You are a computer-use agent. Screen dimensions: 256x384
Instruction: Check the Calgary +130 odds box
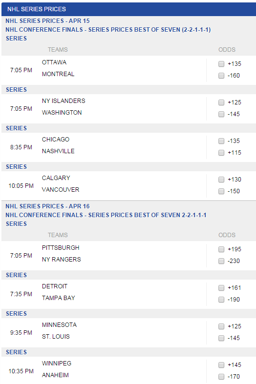221,180
